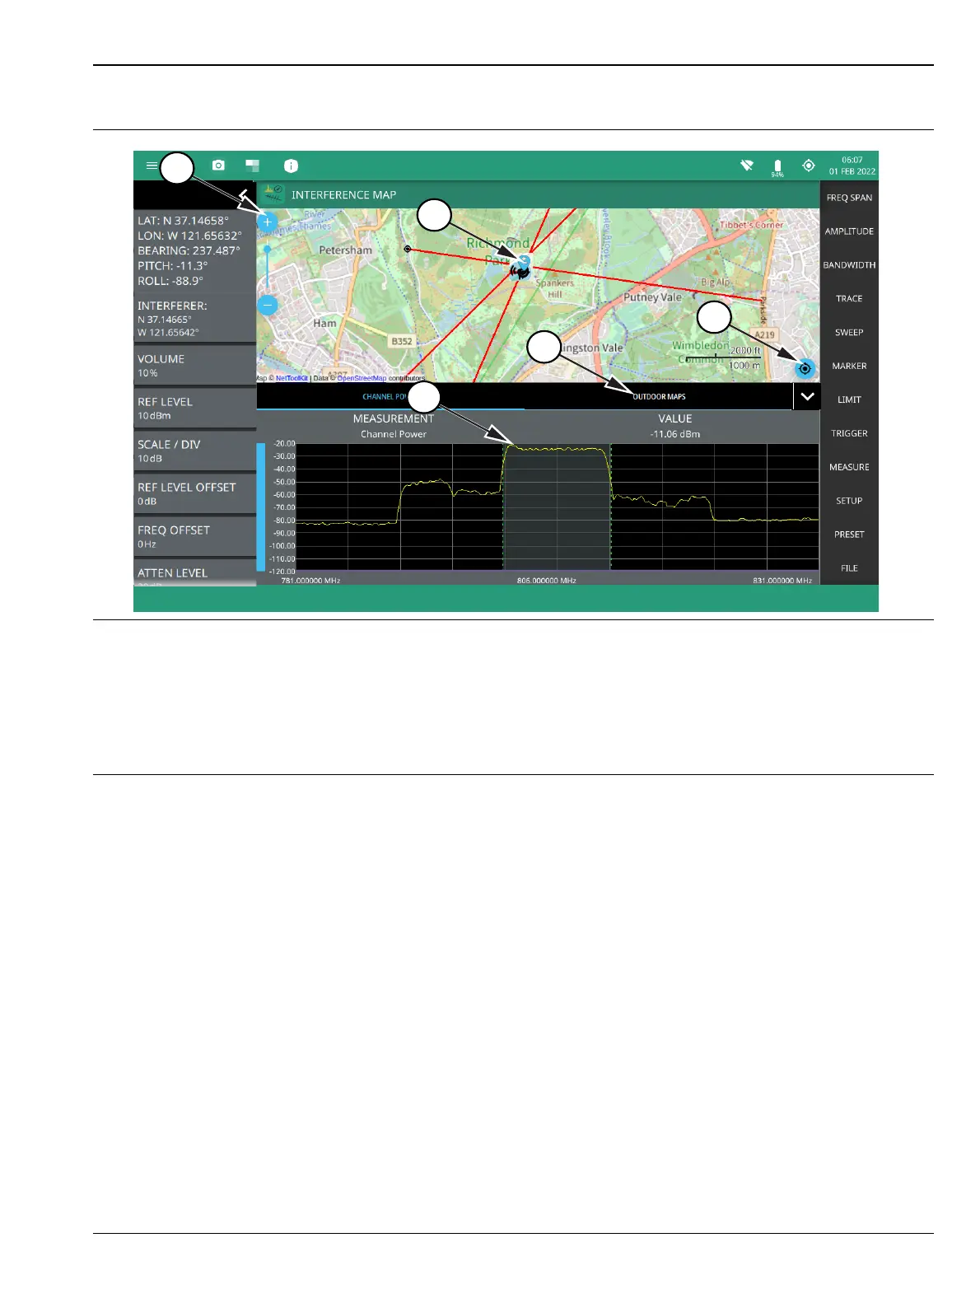Click the BEARING 237.487° readout
The width and height of the screenshot is (980, 1303).
[x=189, y=250]
